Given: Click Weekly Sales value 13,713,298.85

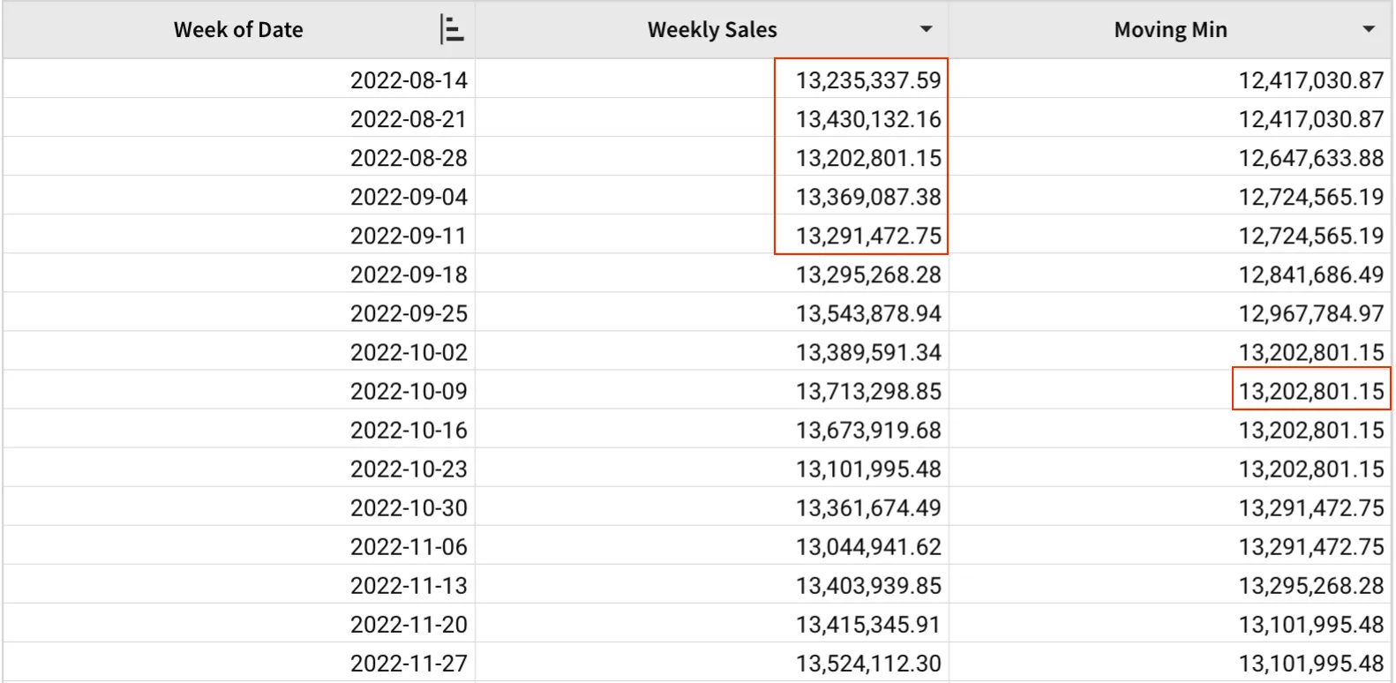Looking at the screenshot, I should (868, 391).
